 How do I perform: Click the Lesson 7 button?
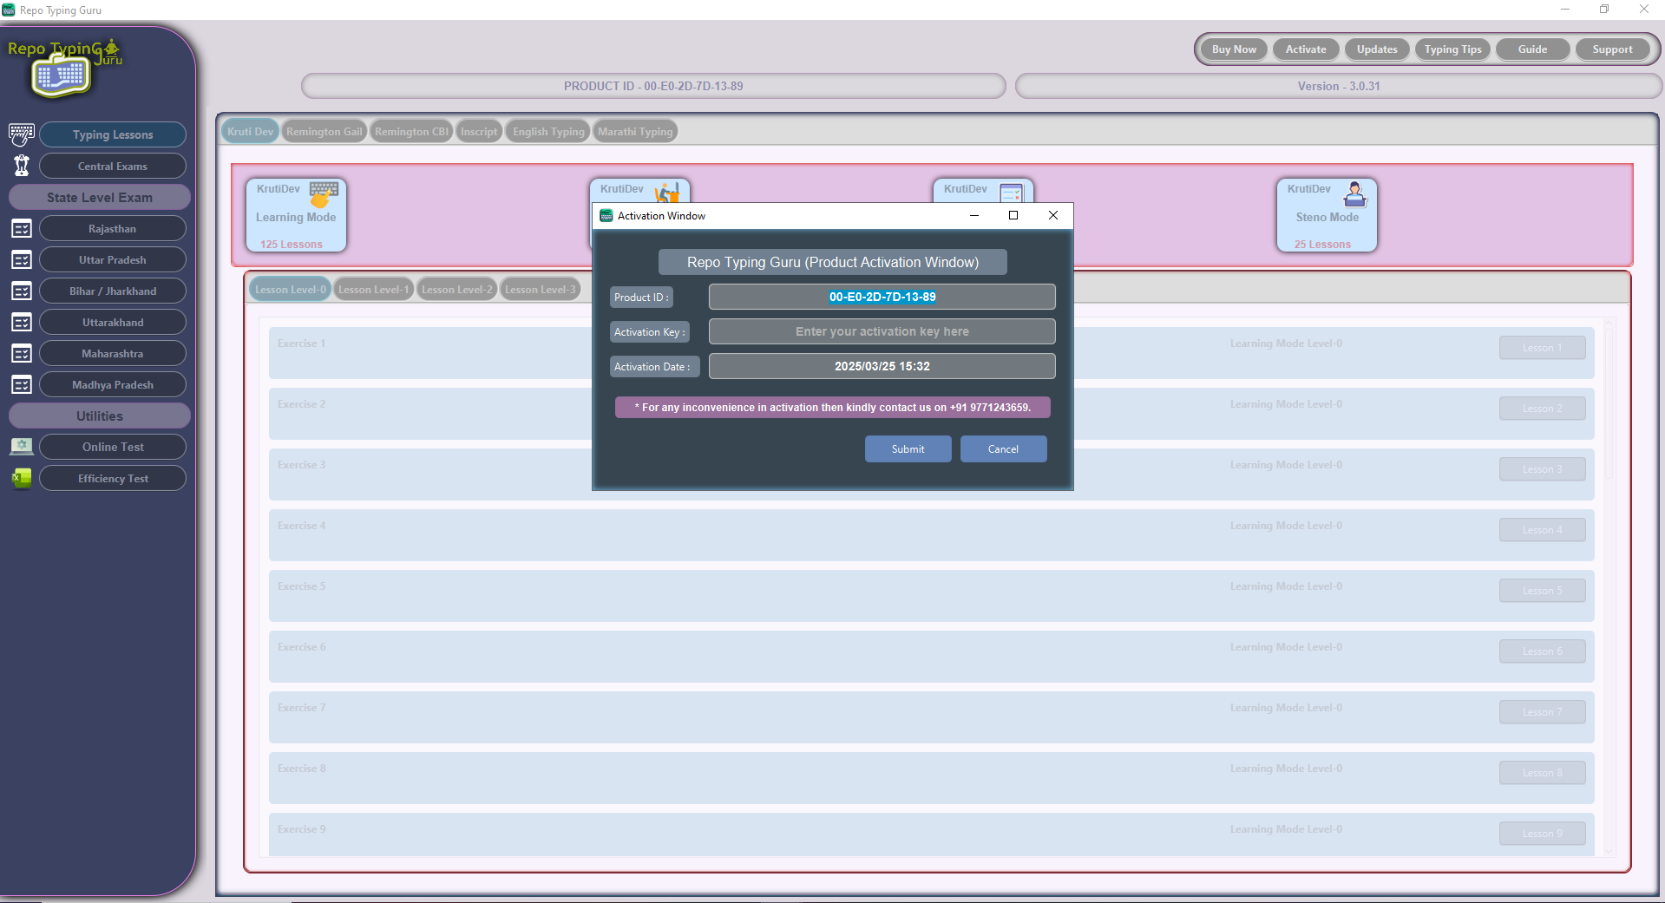click(1542, 712)
